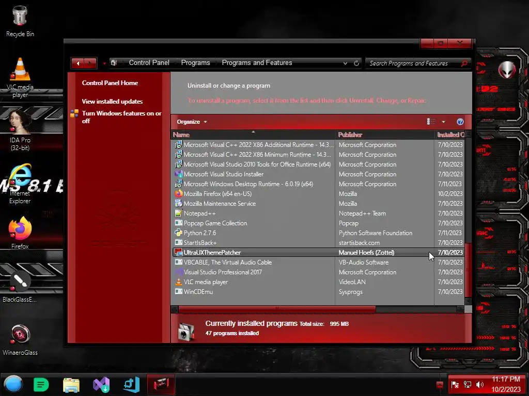Select VBCABLE, The Virtual Audio Cable
Image resolution: width=529 pixels, height=396 pixels.
pyautogui.click(x=318, y=262)
